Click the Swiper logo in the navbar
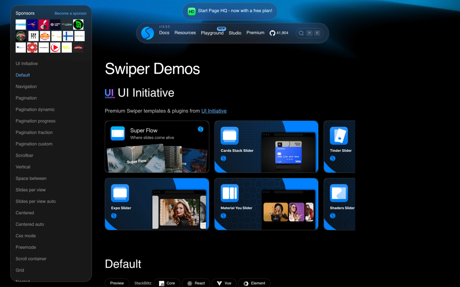This screenshot has width=460, height=287. [x=147, y=33]
